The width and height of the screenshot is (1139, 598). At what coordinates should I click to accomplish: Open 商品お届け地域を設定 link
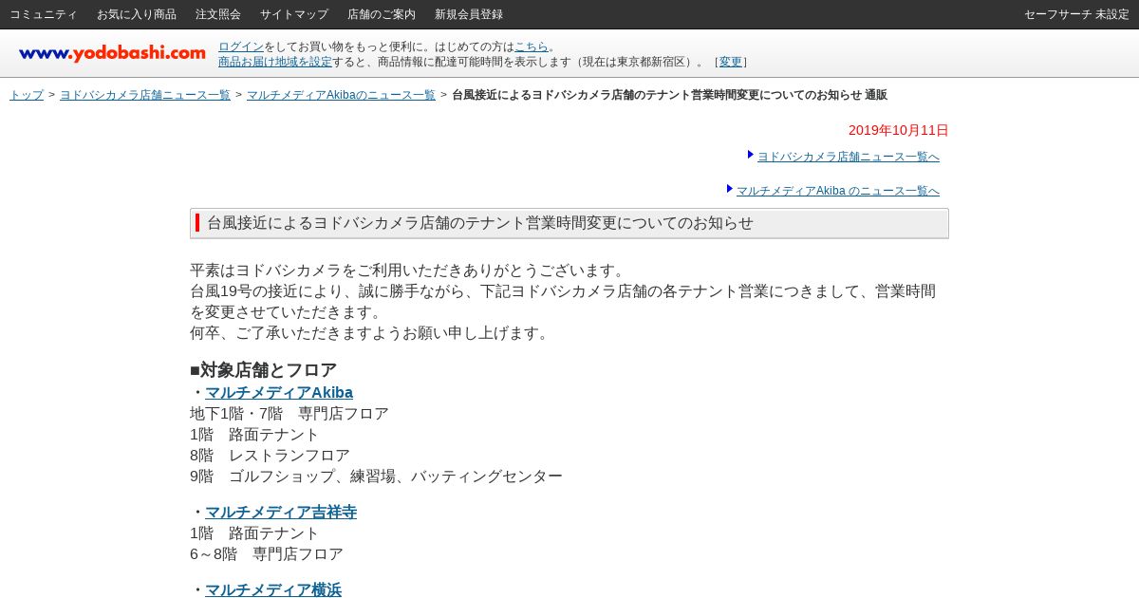click(x=275, y=62)
